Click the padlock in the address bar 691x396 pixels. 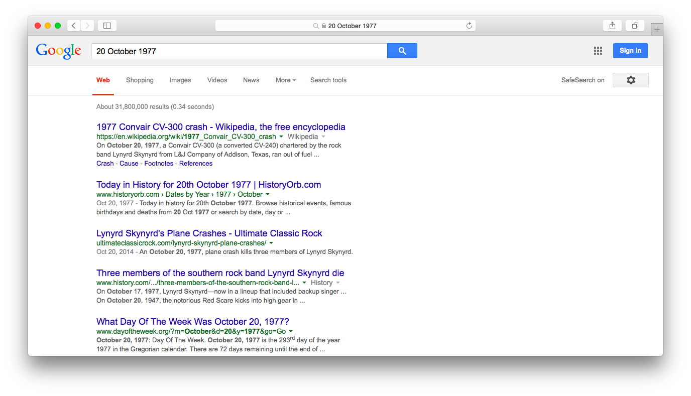click(x=324, y=26)
